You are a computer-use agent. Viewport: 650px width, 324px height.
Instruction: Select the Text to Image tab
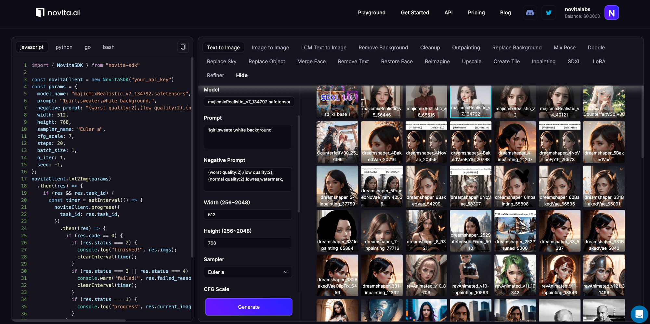tap(223, 48)
